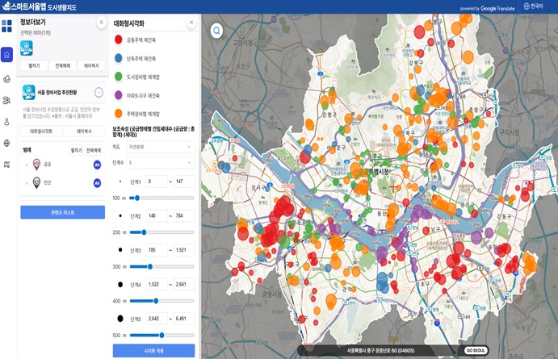Close the 대화형시각화 panel with X
This screenshot has width=558, height=359.
(x=189, y=23)
